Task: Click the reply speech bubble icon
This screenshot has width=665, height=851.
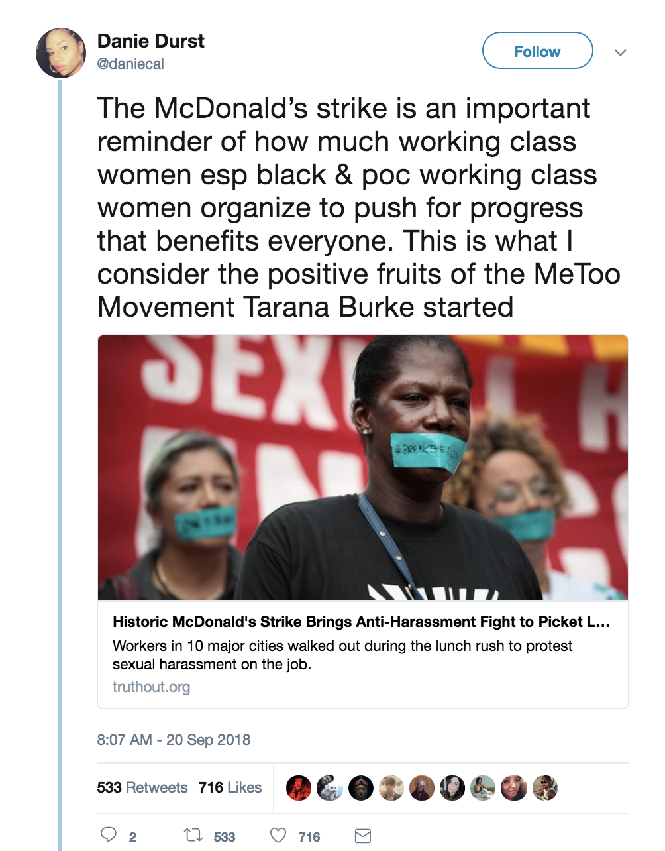Action: 109,835
